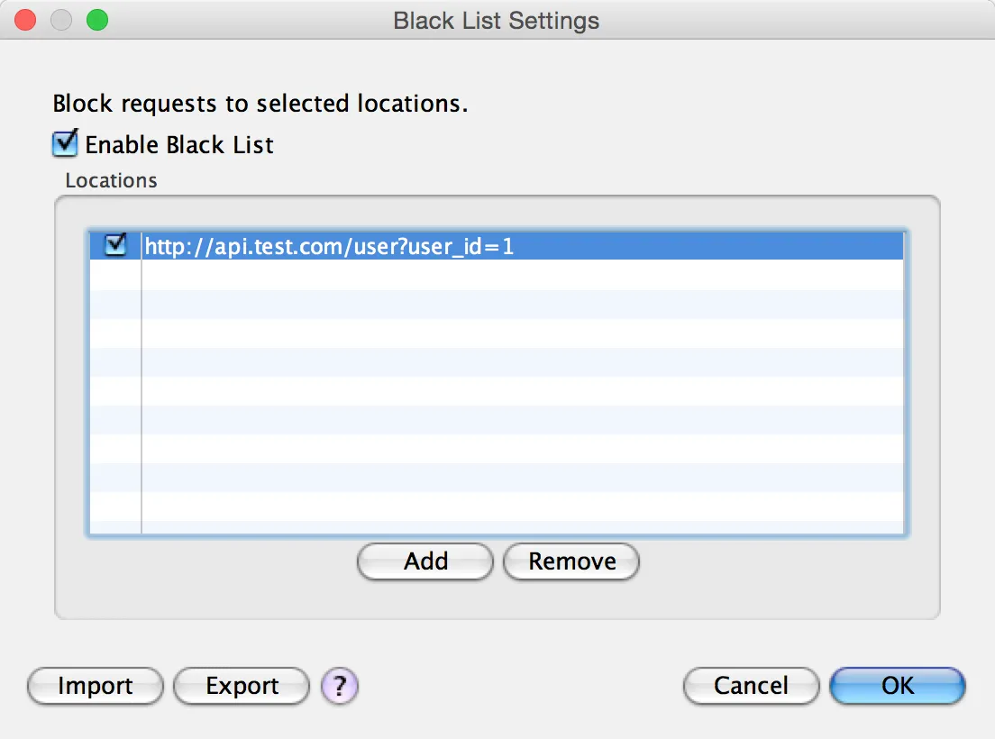Click the Black List Settings title bar

(497, 21)
